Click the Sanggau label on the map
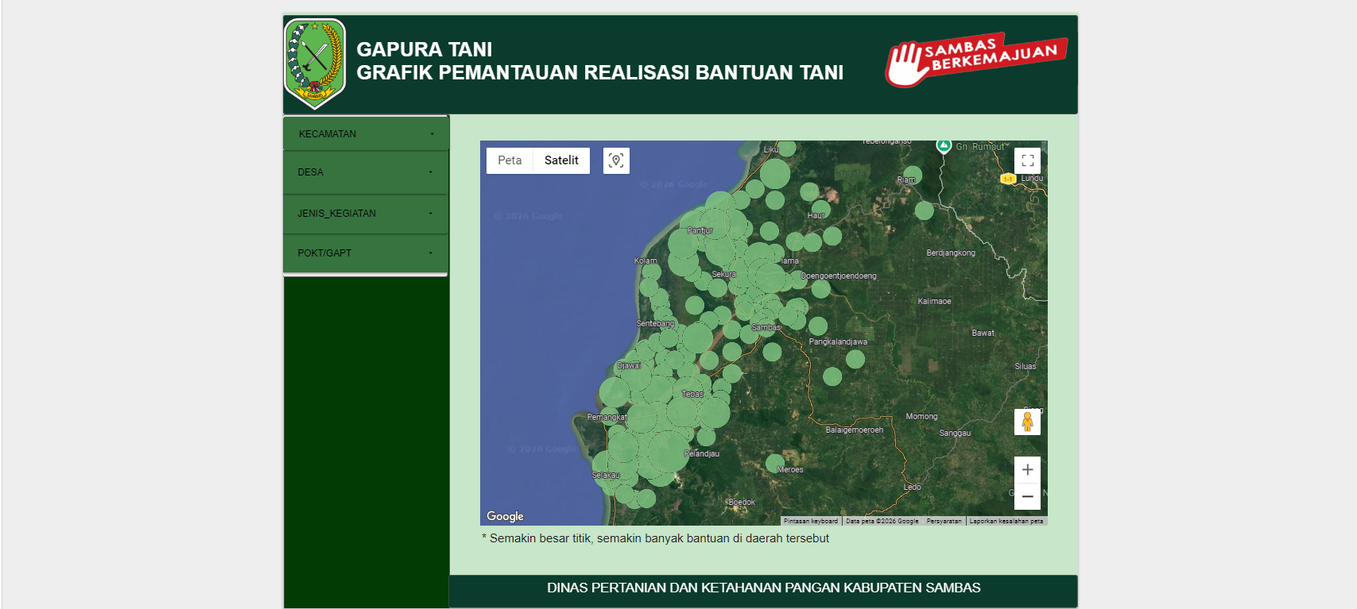 tap(955, 433)
